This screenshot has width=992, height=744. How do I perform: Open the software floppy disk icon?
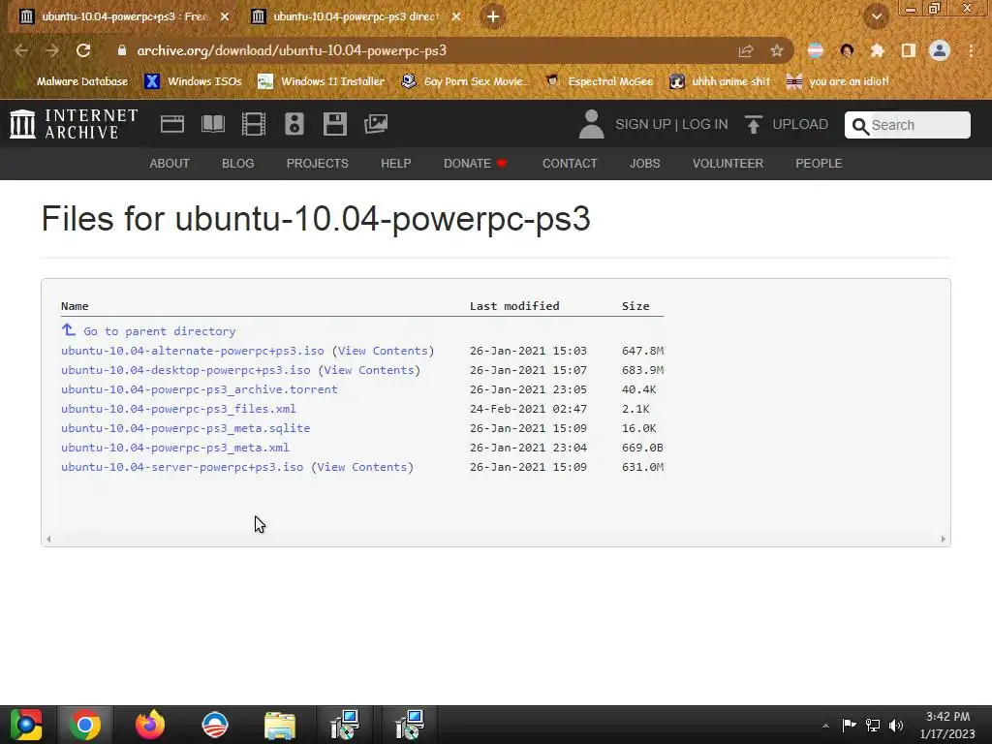pyautogui.click(x=334, y=124)
